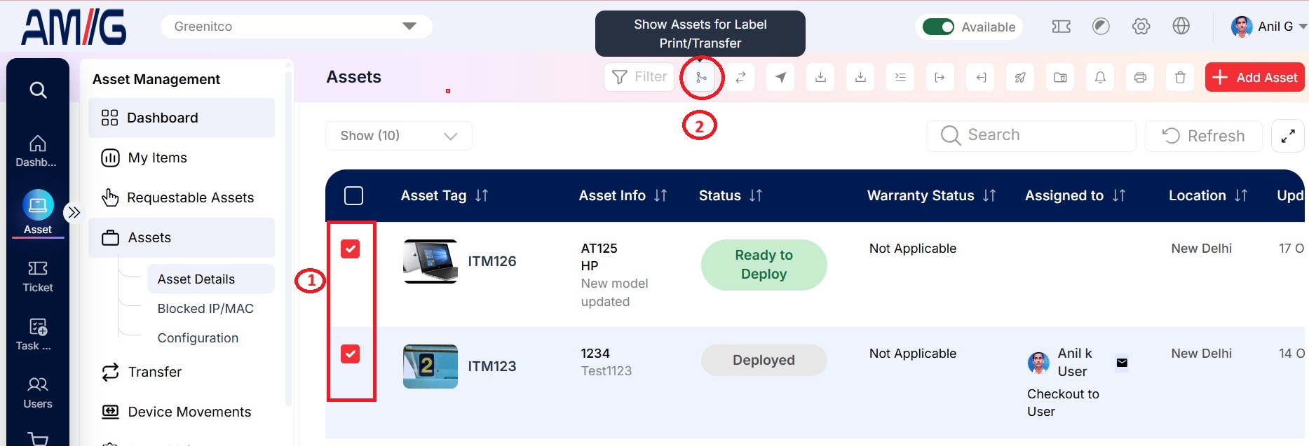Open the Anil G profile menu
The width and height of the screenshot is (1309, 446).
(x=1268, y=27)
